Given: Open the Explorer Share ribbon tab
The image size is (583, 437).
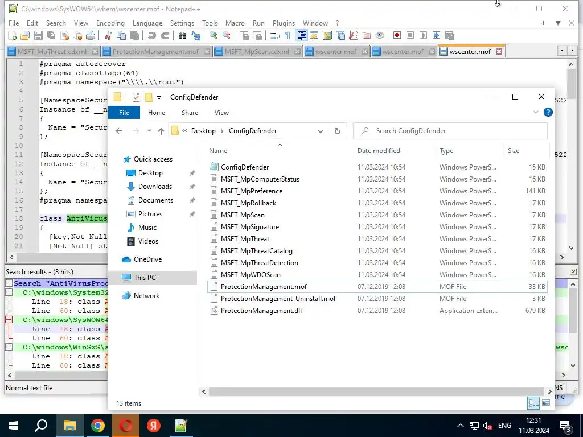Looking at the screenshot, I should 190,113.
